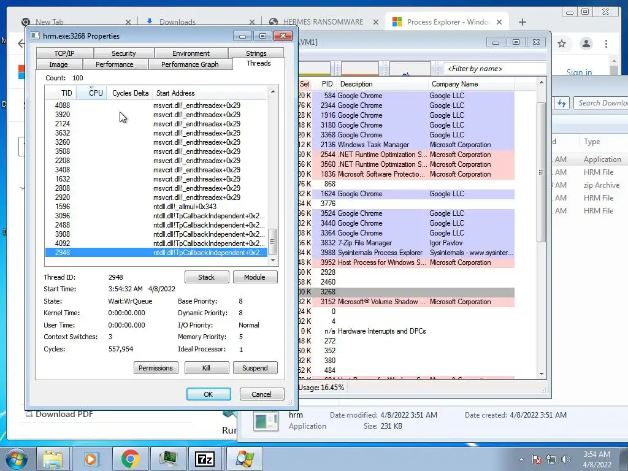628x471 pixels.
Task: Click the Filter by name field
Action: click(495, 69)
